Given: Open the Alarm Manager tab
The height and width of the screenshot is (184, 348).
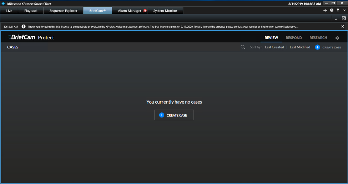Looking at the screenshot, I should [x=130, y=11].
